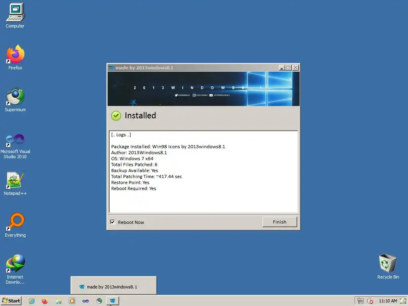Click the 'Restore Point: Yes' log line
This screenshot has width=408, height=306.
pyautogui.click(x=130, y=182)
